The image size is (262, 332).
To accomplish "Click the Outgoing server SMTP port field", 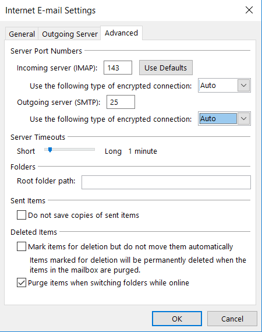I will point(121,102).
